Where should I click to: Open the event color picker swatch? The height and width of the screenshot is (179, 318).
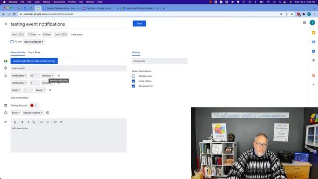[33, 105]
